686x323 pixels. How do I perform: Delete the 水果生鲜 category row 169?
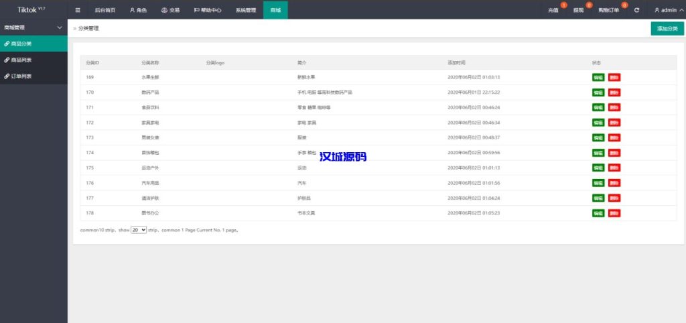point(614,78)
